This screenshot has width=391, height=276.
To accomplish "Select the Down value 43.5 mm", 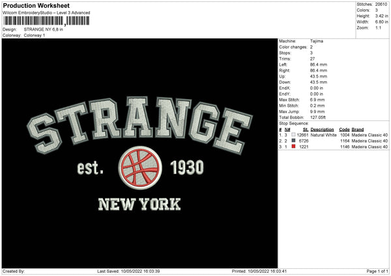I will click(x=319, y=82).
